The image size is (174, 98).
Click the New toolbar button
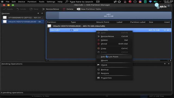coord(34,9)
